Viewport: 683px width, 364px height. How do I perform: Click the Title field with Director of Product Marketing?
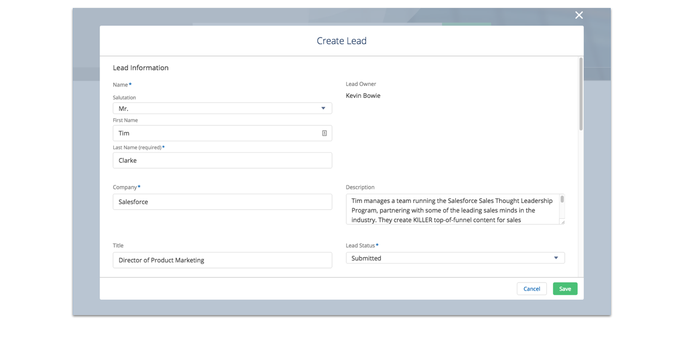[x=222, y=260]
